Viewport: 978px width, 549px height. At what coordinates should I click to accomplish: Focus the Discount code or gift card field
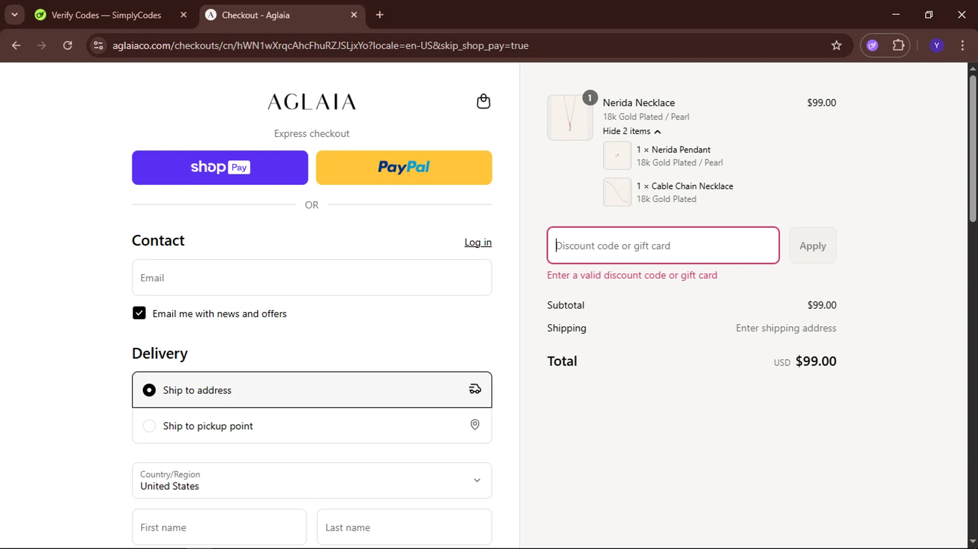(x=663, y=246)
